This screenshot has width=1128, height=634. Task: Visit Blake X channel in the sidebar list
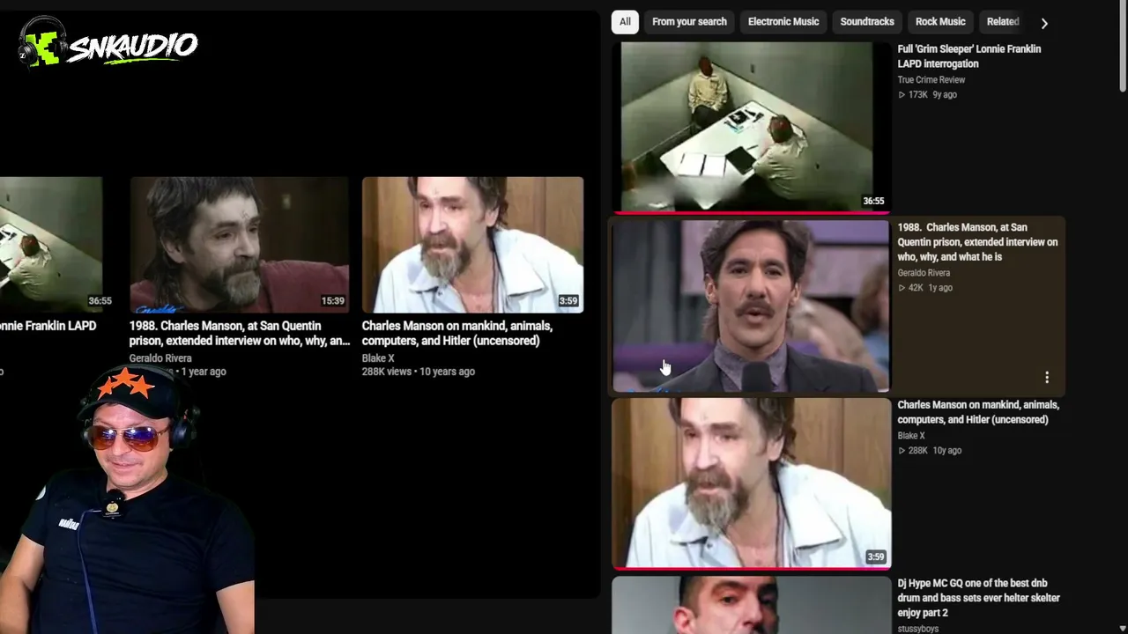pyautogui.click(x=911, y=436)
